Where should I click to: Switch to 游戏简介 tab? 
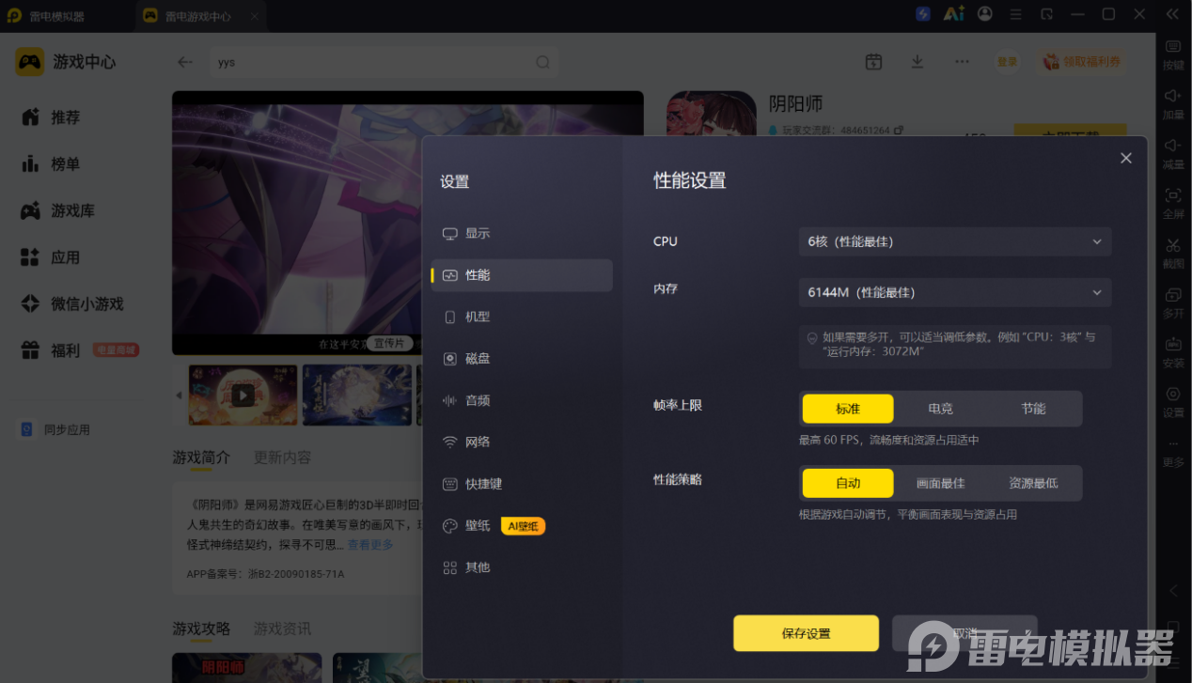[x=201, y=458]
